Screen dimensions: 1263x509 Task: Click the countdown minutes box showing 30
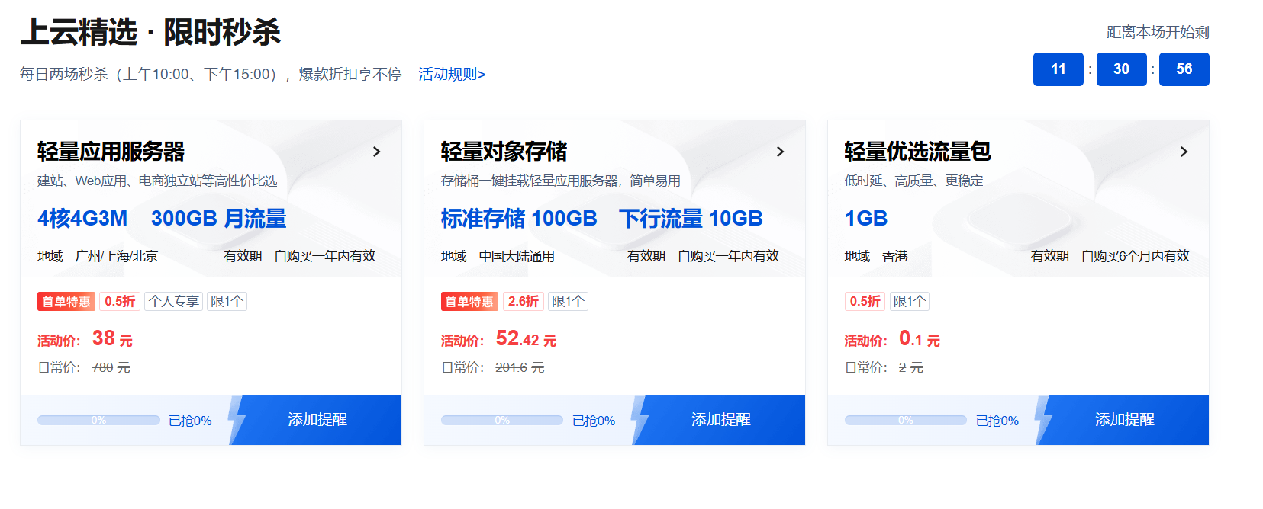pos(1121,69)
